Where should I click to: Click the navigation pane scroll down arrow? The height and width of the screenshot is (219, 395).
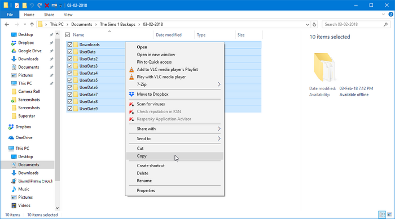57,208
